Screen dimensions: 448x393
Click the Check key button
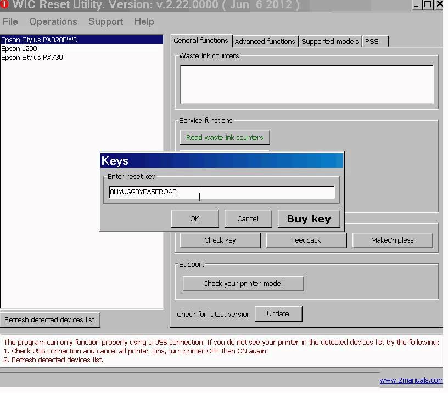click(220, 240)
